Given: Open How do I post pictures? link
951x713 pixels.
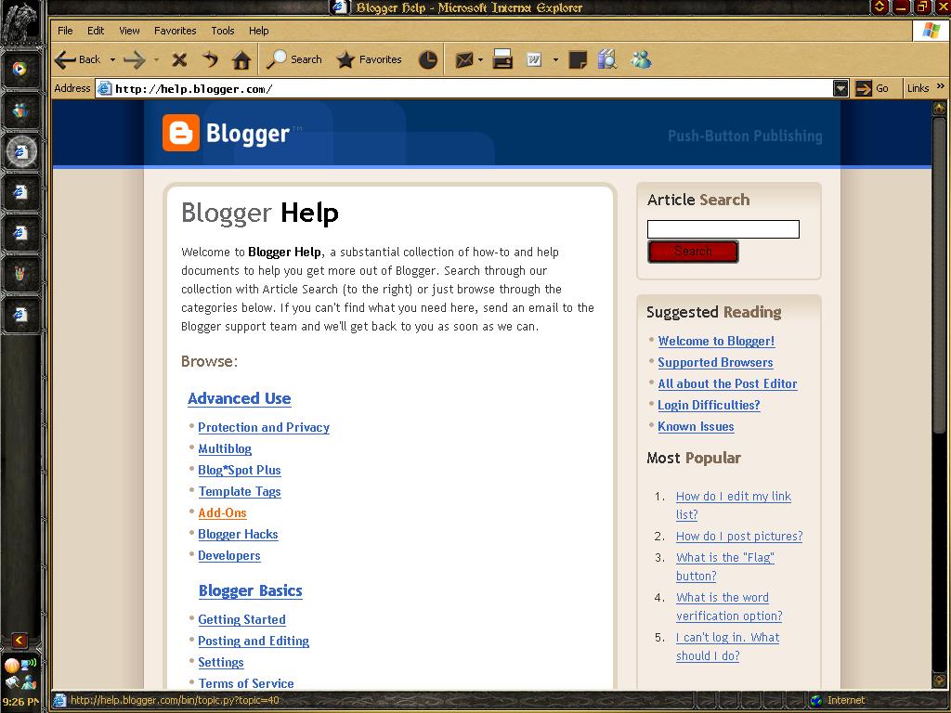Looking at the screenshot, I should 739,536.
